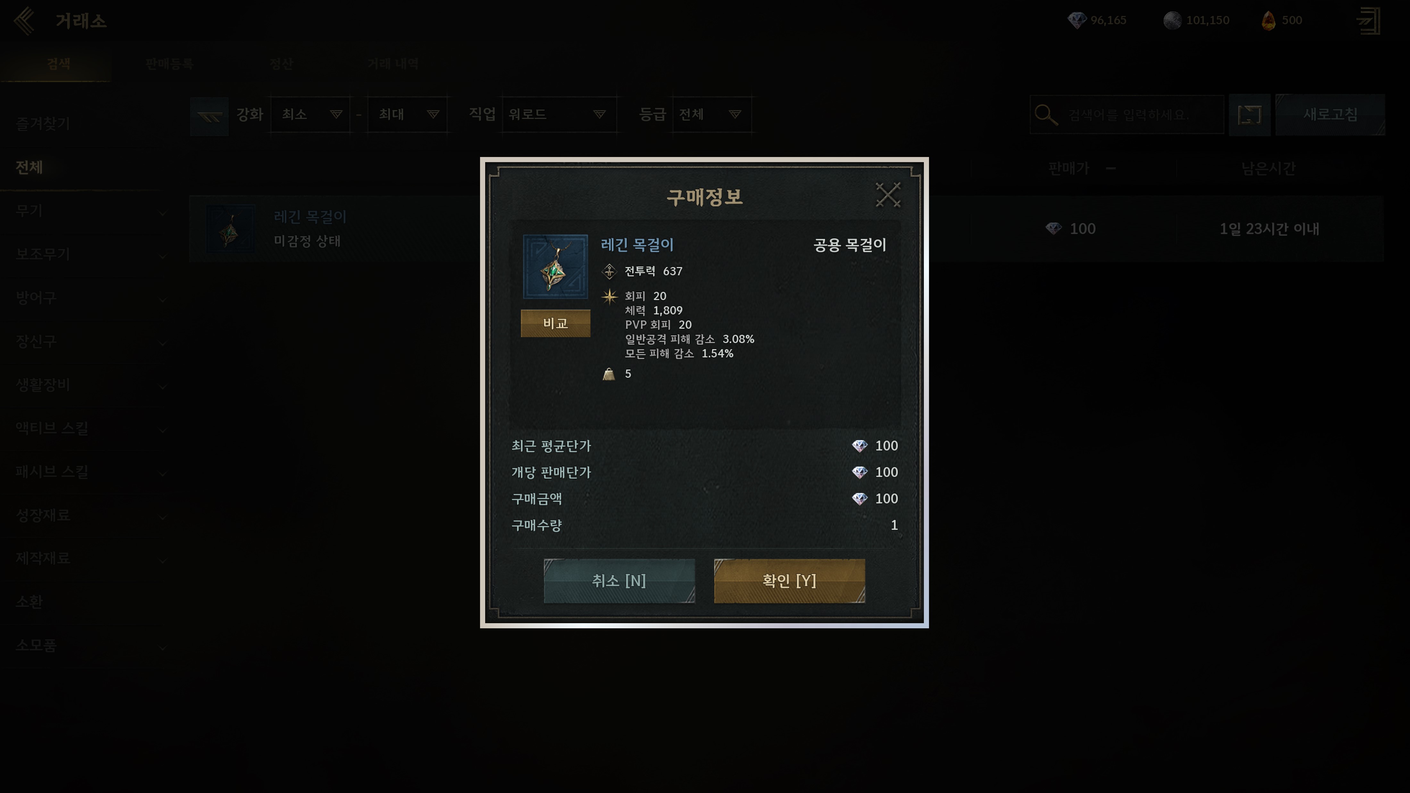Click the silver coin currency icon showing 101,150
The image size is (1410, 793).
(x=1172, y=21)
